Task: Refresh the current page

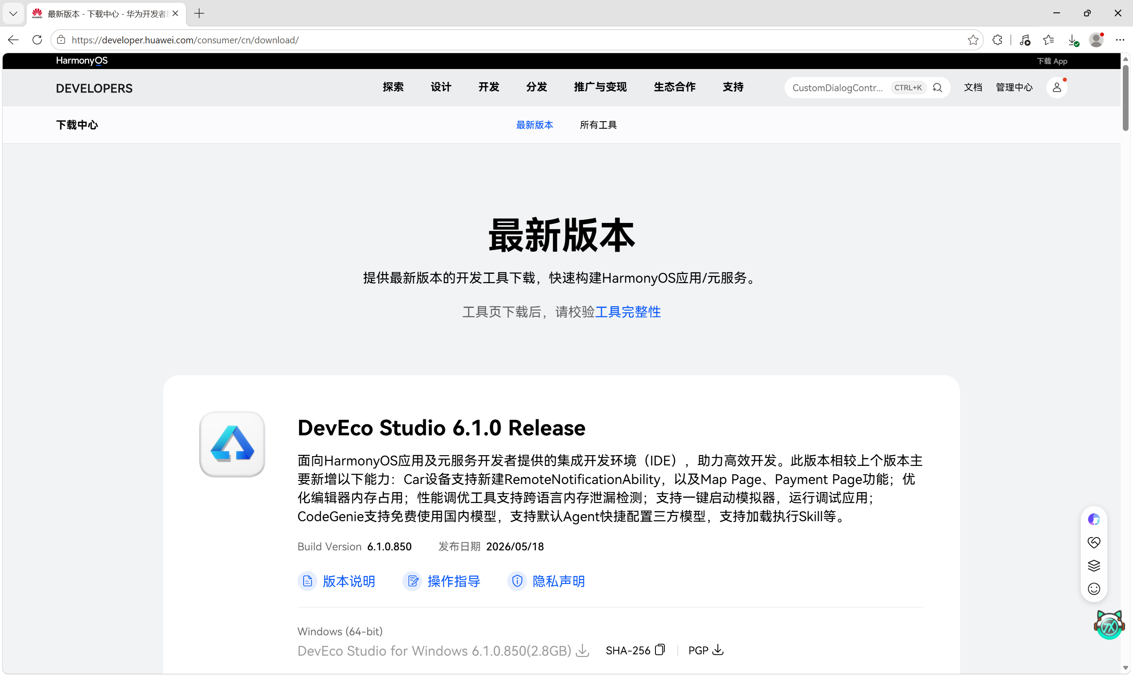Action: tap(37, 40)
